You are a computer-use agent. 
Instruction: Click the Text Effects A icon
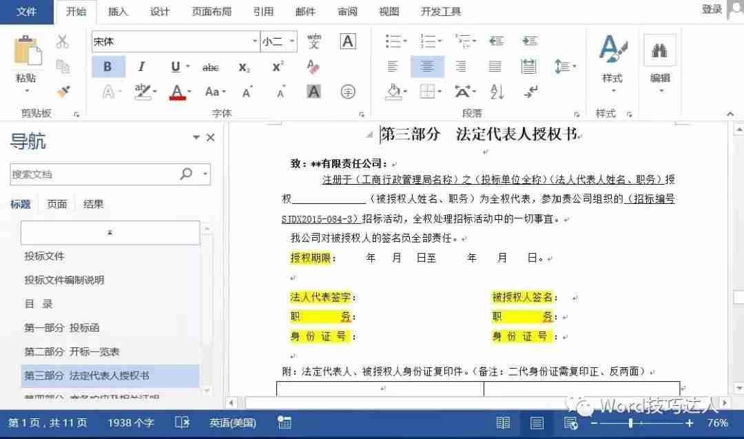point(109,92)
